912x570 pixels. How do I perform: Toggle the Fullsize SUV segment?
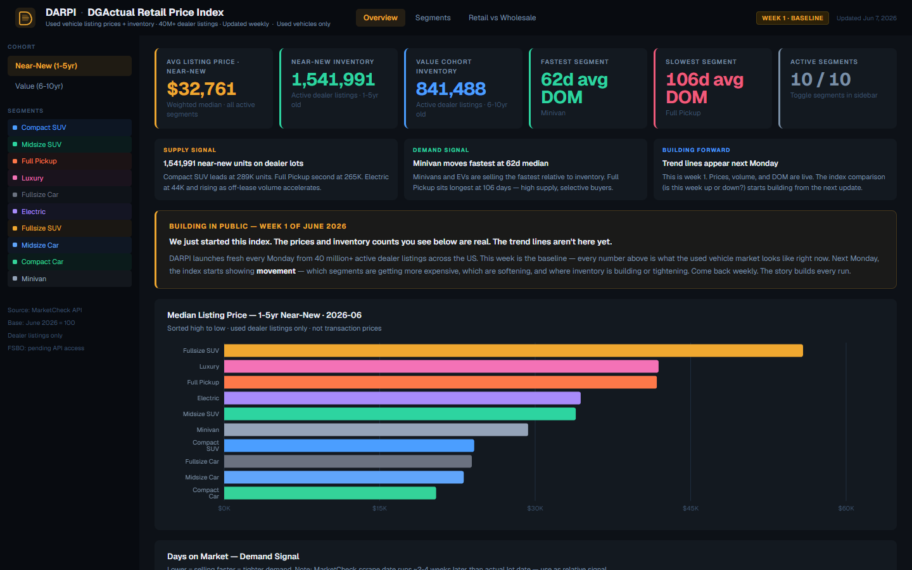point(70,228)
